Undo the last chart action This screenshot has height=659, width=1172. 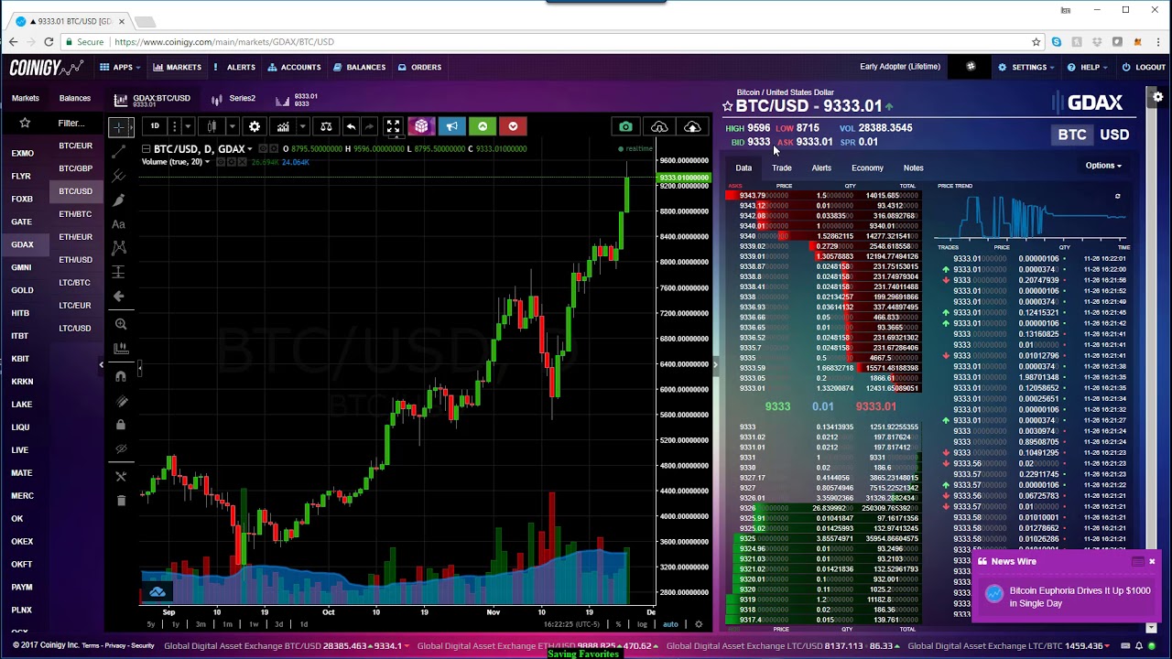tap(351, 126)
